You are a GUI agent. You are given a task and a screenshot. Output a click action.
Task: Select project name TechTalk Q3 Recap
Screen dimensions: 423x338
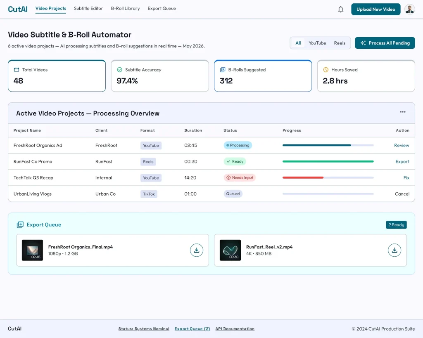33,177
